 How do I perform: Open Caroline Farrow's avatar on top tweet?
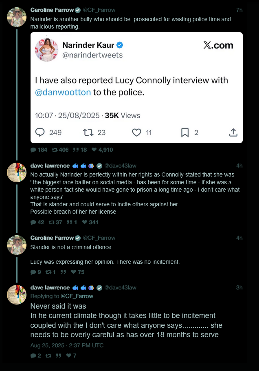pyautogui.click(x=17, y=17)
